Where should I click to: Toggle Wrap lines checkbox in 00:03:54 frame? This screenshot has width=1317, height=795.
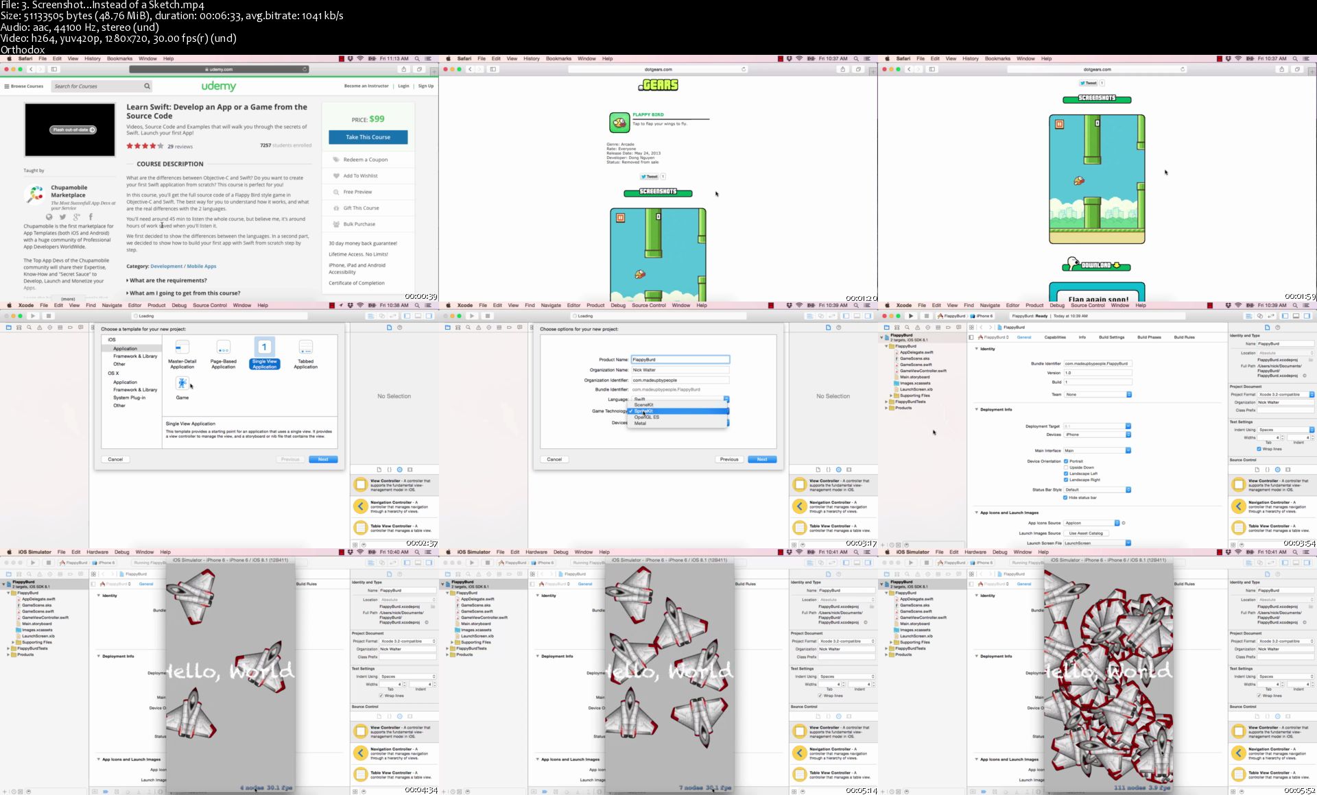1259,449
